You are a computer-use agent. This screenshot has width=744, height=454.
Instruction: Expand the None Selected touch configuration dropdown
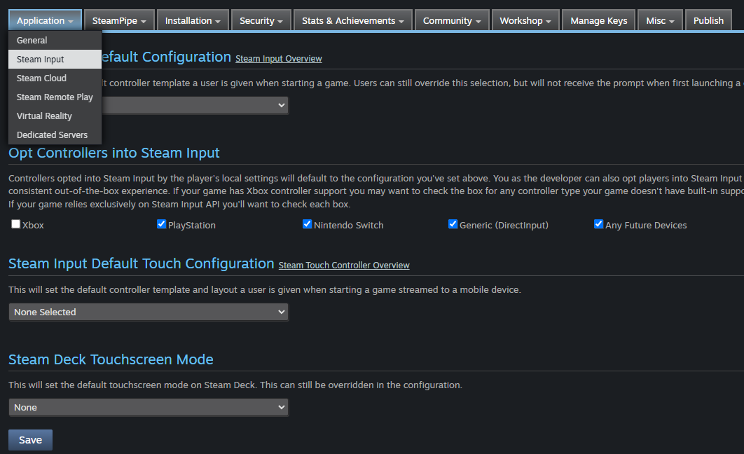pyautogui.click(x=149, y=312)
